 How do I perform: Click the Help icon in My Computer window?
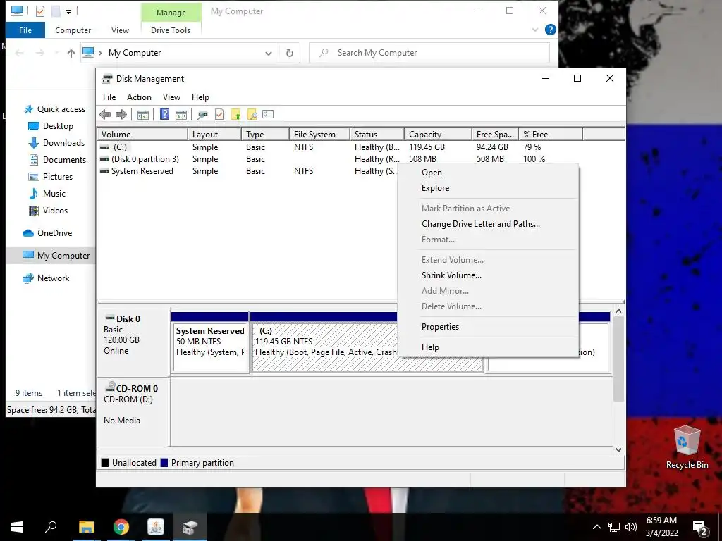coord(550,30)
